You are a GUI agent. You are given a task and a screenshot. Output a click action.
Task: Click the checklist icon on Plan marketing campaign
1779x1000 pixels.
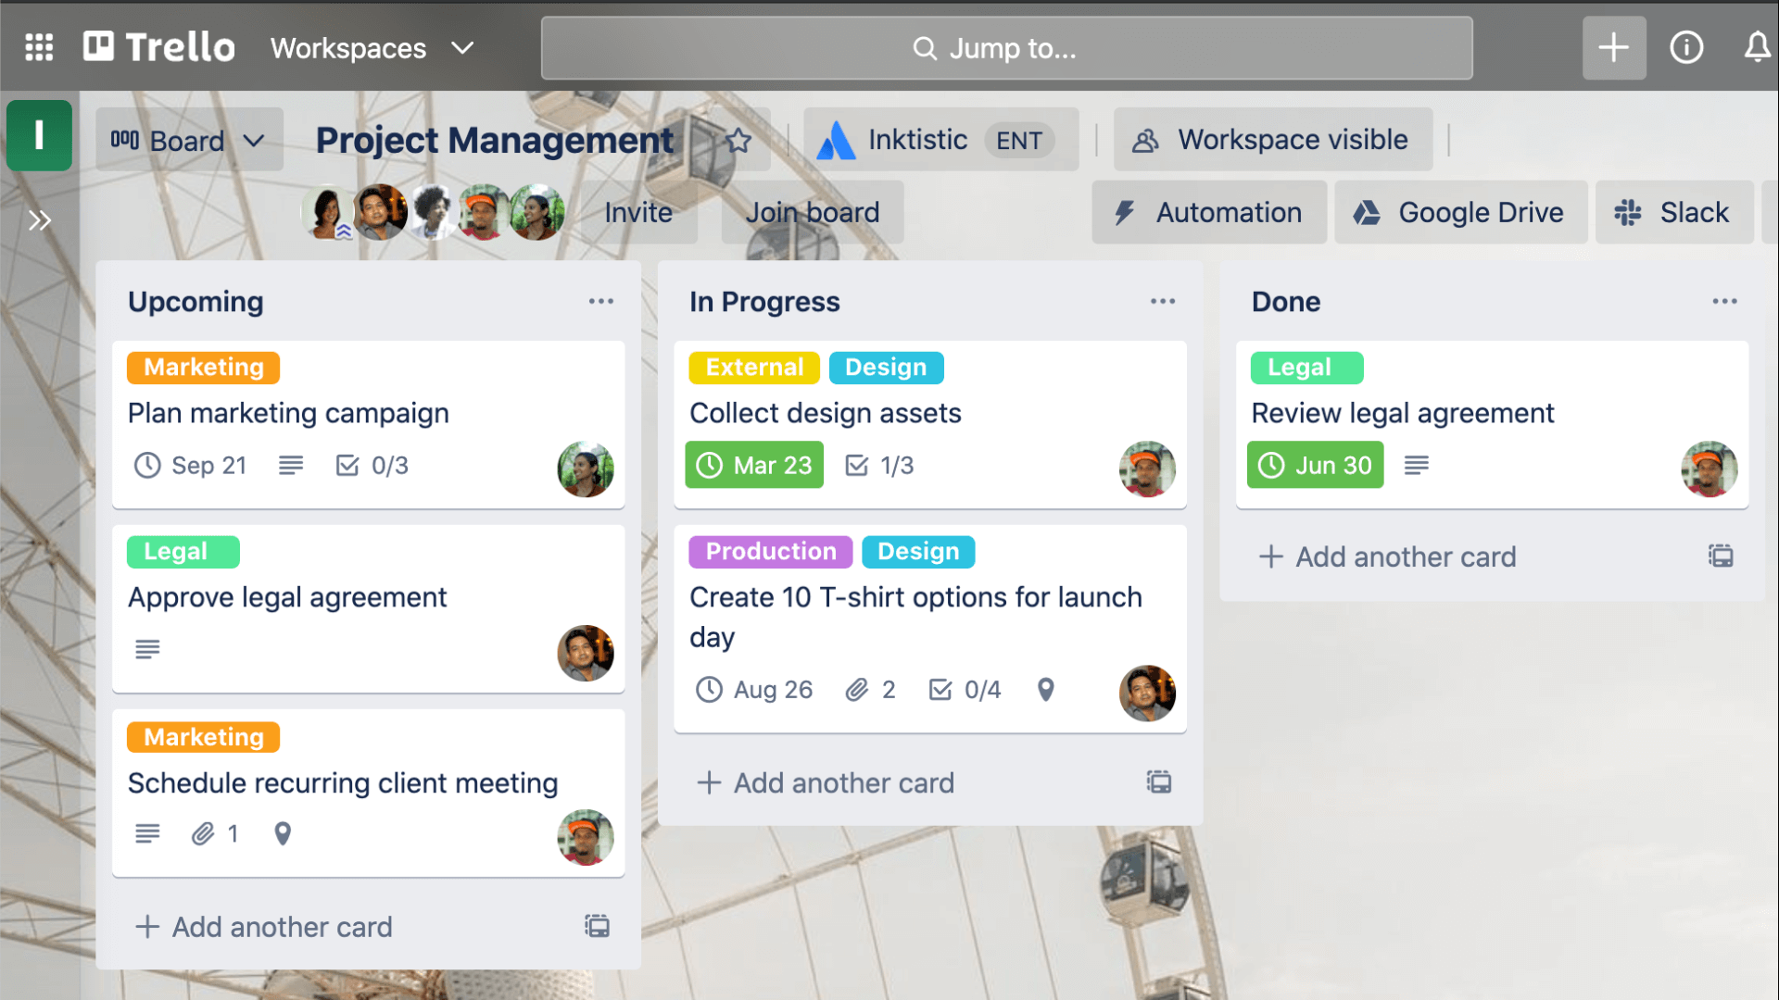(347, 465)
